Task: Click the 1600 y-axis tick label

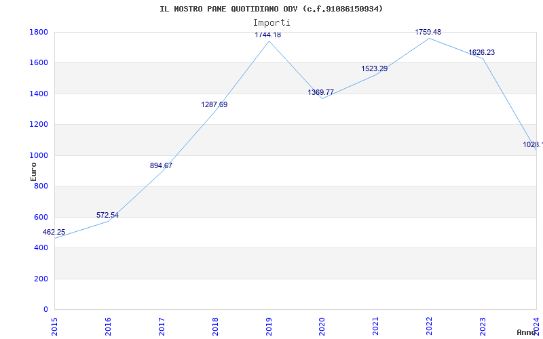Action: 39,63
